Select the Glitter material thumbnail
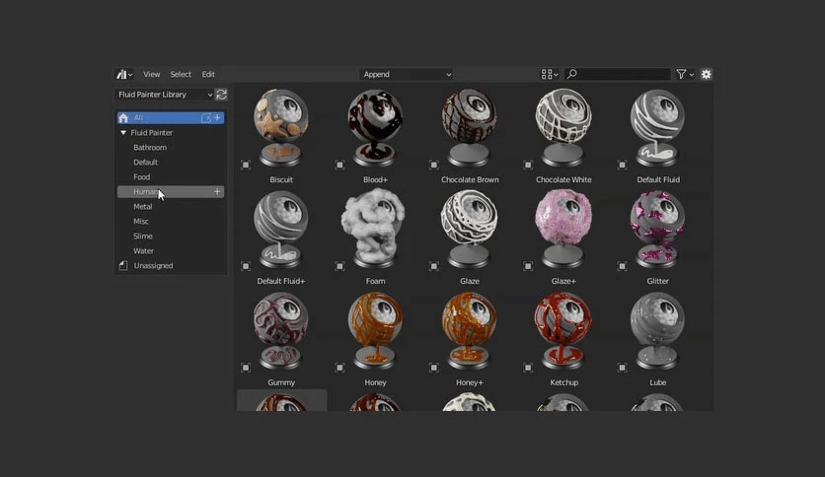Screen dimensions: 825x477 pos(657,230)
